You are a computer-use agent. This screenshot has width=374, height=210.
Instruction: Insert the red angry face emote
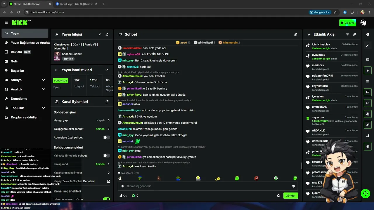(x=256, y=178)
